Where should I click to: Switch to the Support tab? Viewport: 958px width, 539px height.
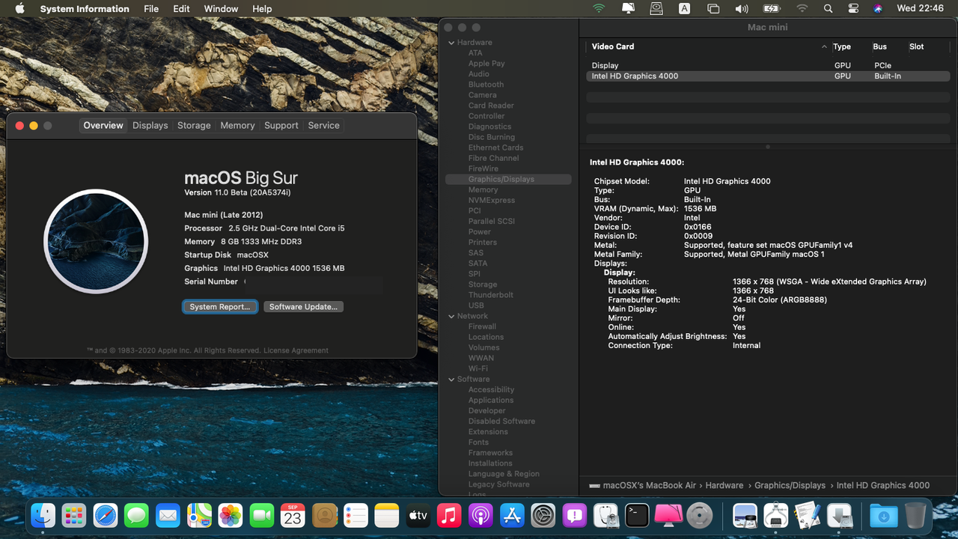[281, 126]
